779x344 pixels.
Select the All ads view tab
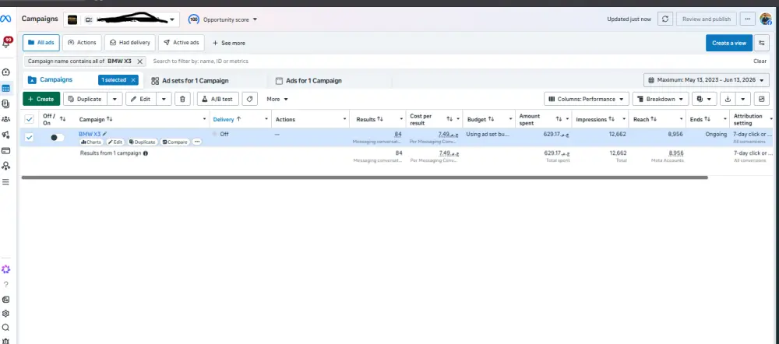[x=41, y=43]
